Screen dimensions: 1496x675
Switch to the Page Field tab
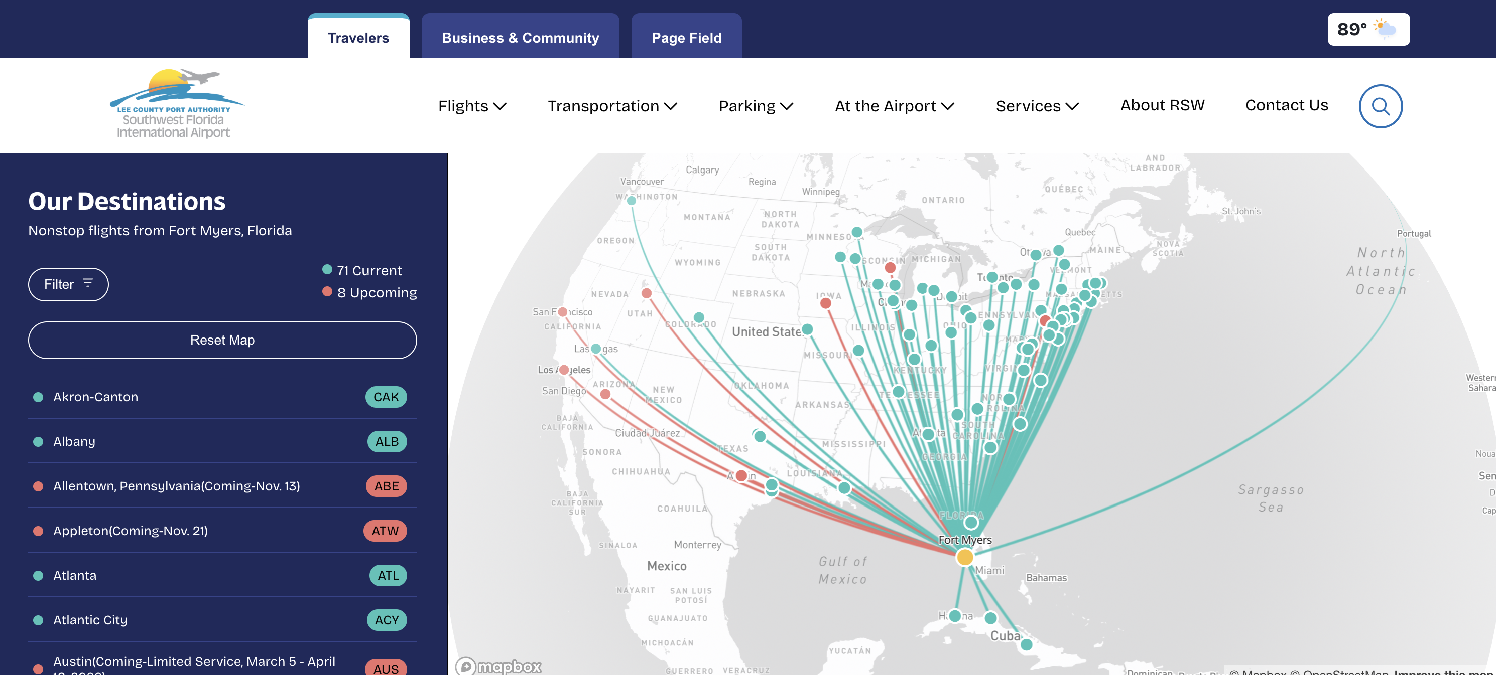[686, 38]
